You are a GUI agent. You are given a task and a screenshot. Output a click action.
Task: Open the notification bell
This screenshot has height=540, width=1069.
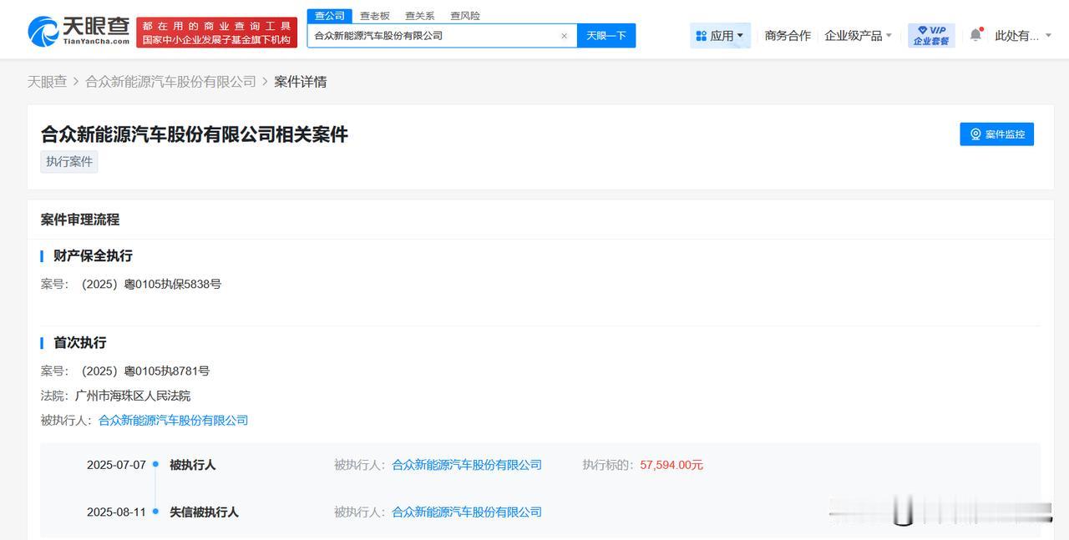pyautogui.click(x=975, y=35)
